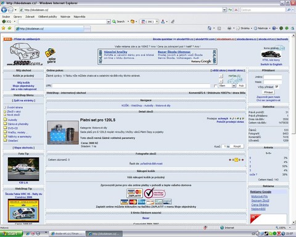Click the red Stop loading icon

236,10
